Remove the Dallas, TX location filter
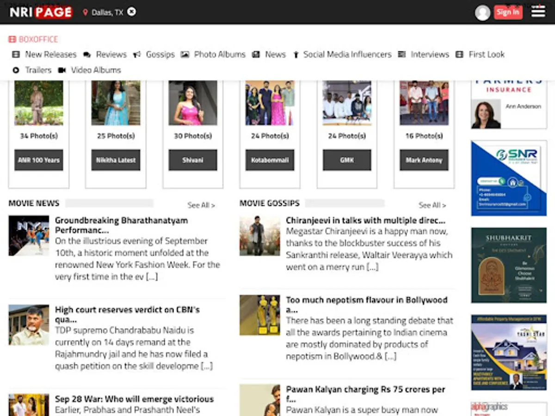Viewport: 555px width, 416px height. coord(132,12)
